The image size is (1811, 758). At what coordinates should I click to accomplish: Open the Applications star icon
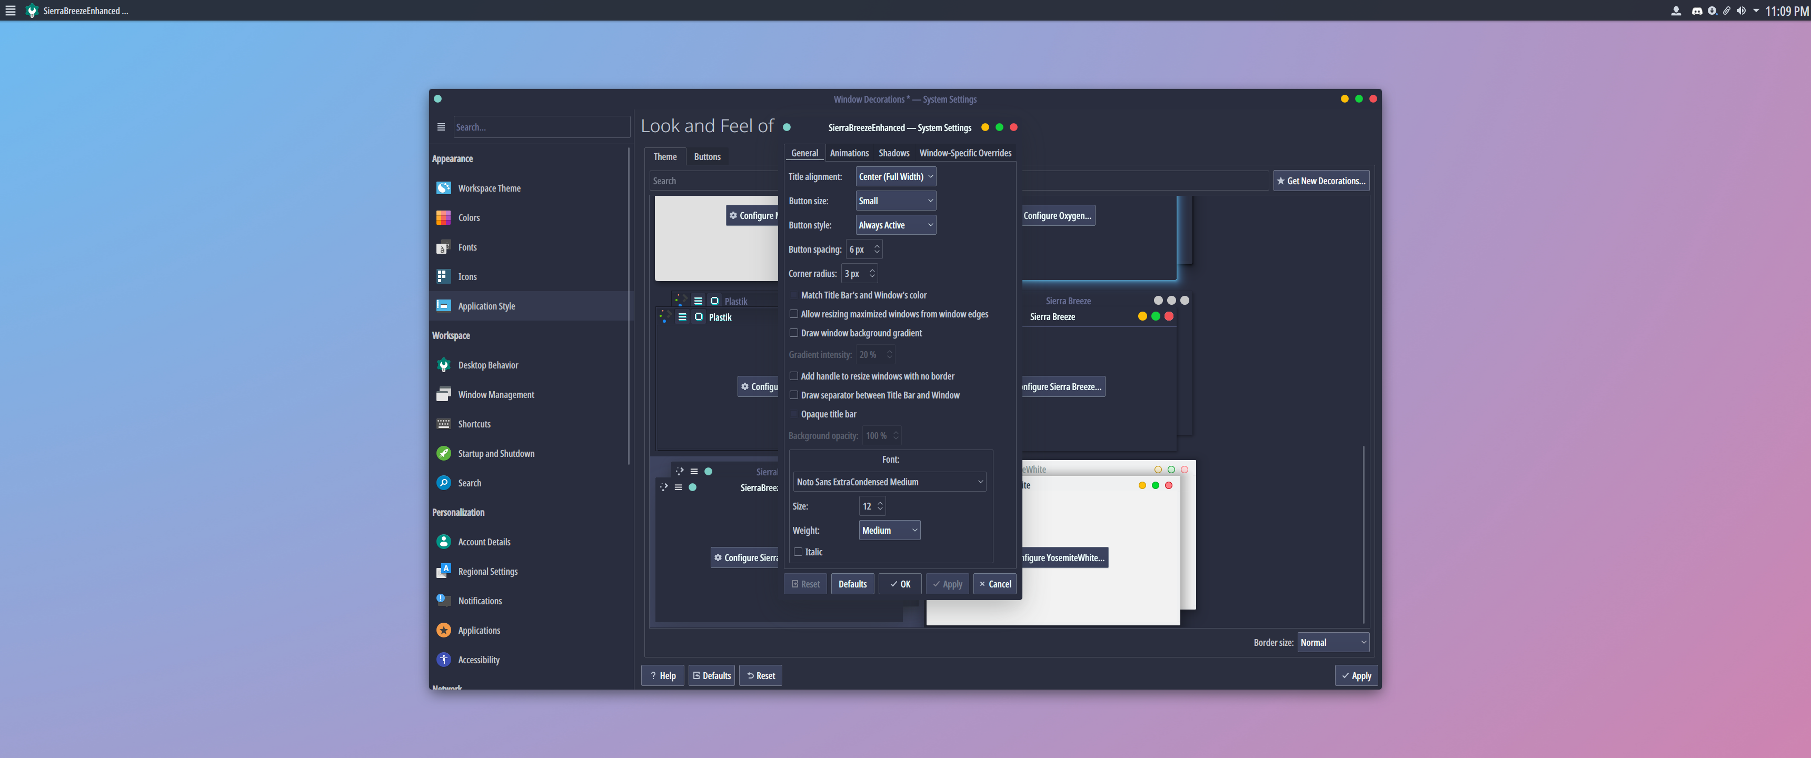click(x=444, y=630)
